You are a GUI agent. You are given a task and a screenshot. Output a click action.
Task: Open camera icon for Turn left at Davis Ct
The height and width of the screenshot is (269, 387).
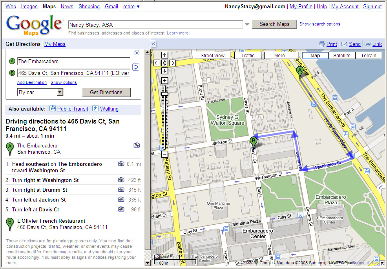[121, 209]
